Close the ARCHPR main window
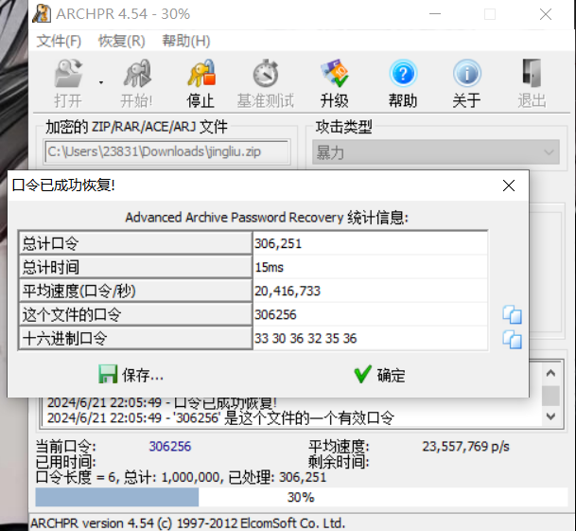This screenshot has width=576, height=531. tap(546, 14)
